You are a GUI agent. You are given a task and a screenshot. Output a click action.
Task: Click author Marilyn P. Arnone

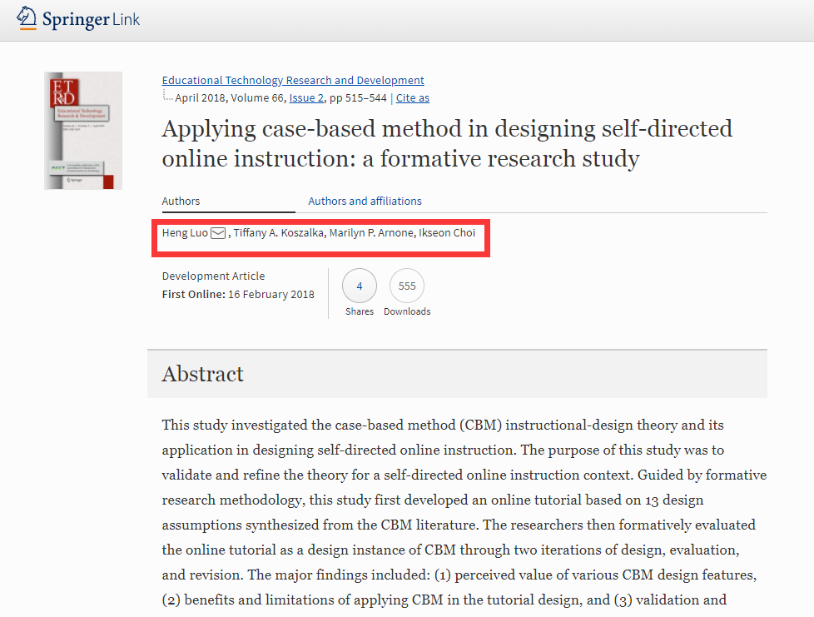point(371,233)
